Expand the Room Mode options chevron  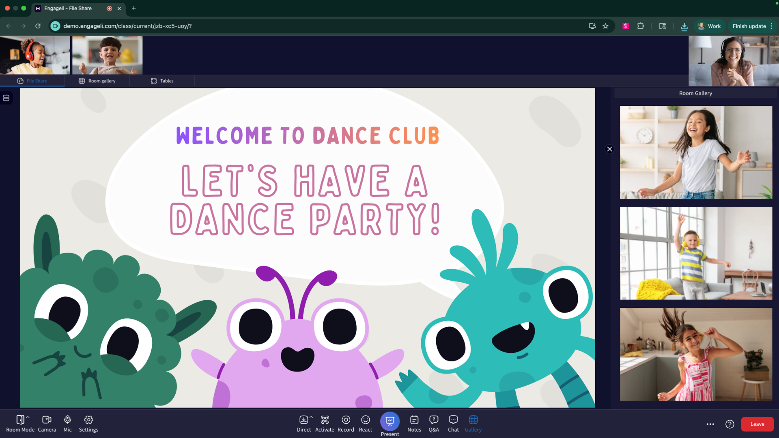[x=27, y=417]
